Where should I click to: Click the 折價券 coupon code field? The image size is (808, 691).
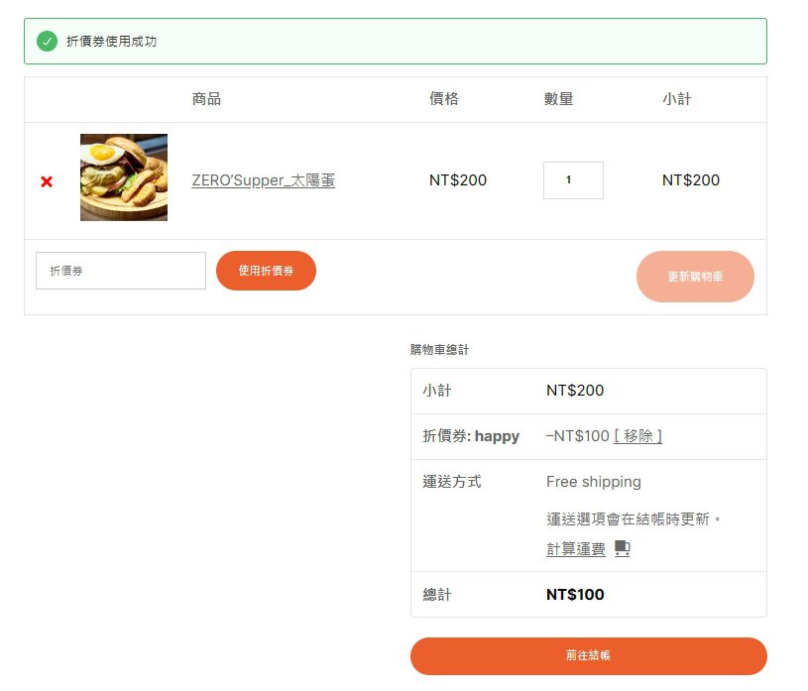[121, 271]
